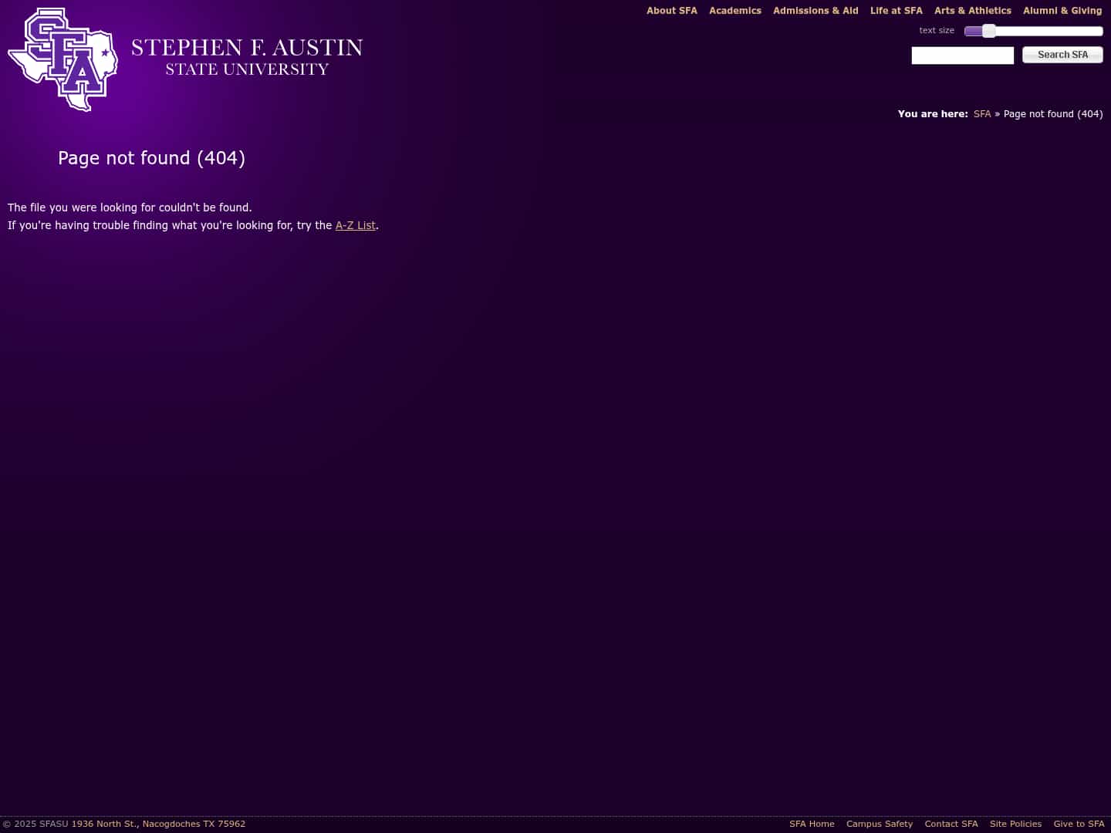Image resolution: width=1111 pixels, height=833 pixels.
Task: Click the Give to SFA link
Action: click(x=1079, y=824)
